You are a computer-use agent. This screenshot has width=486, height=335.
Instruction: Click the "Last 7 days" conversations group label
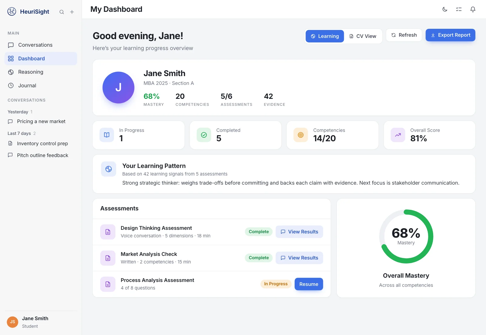[19, 133]
